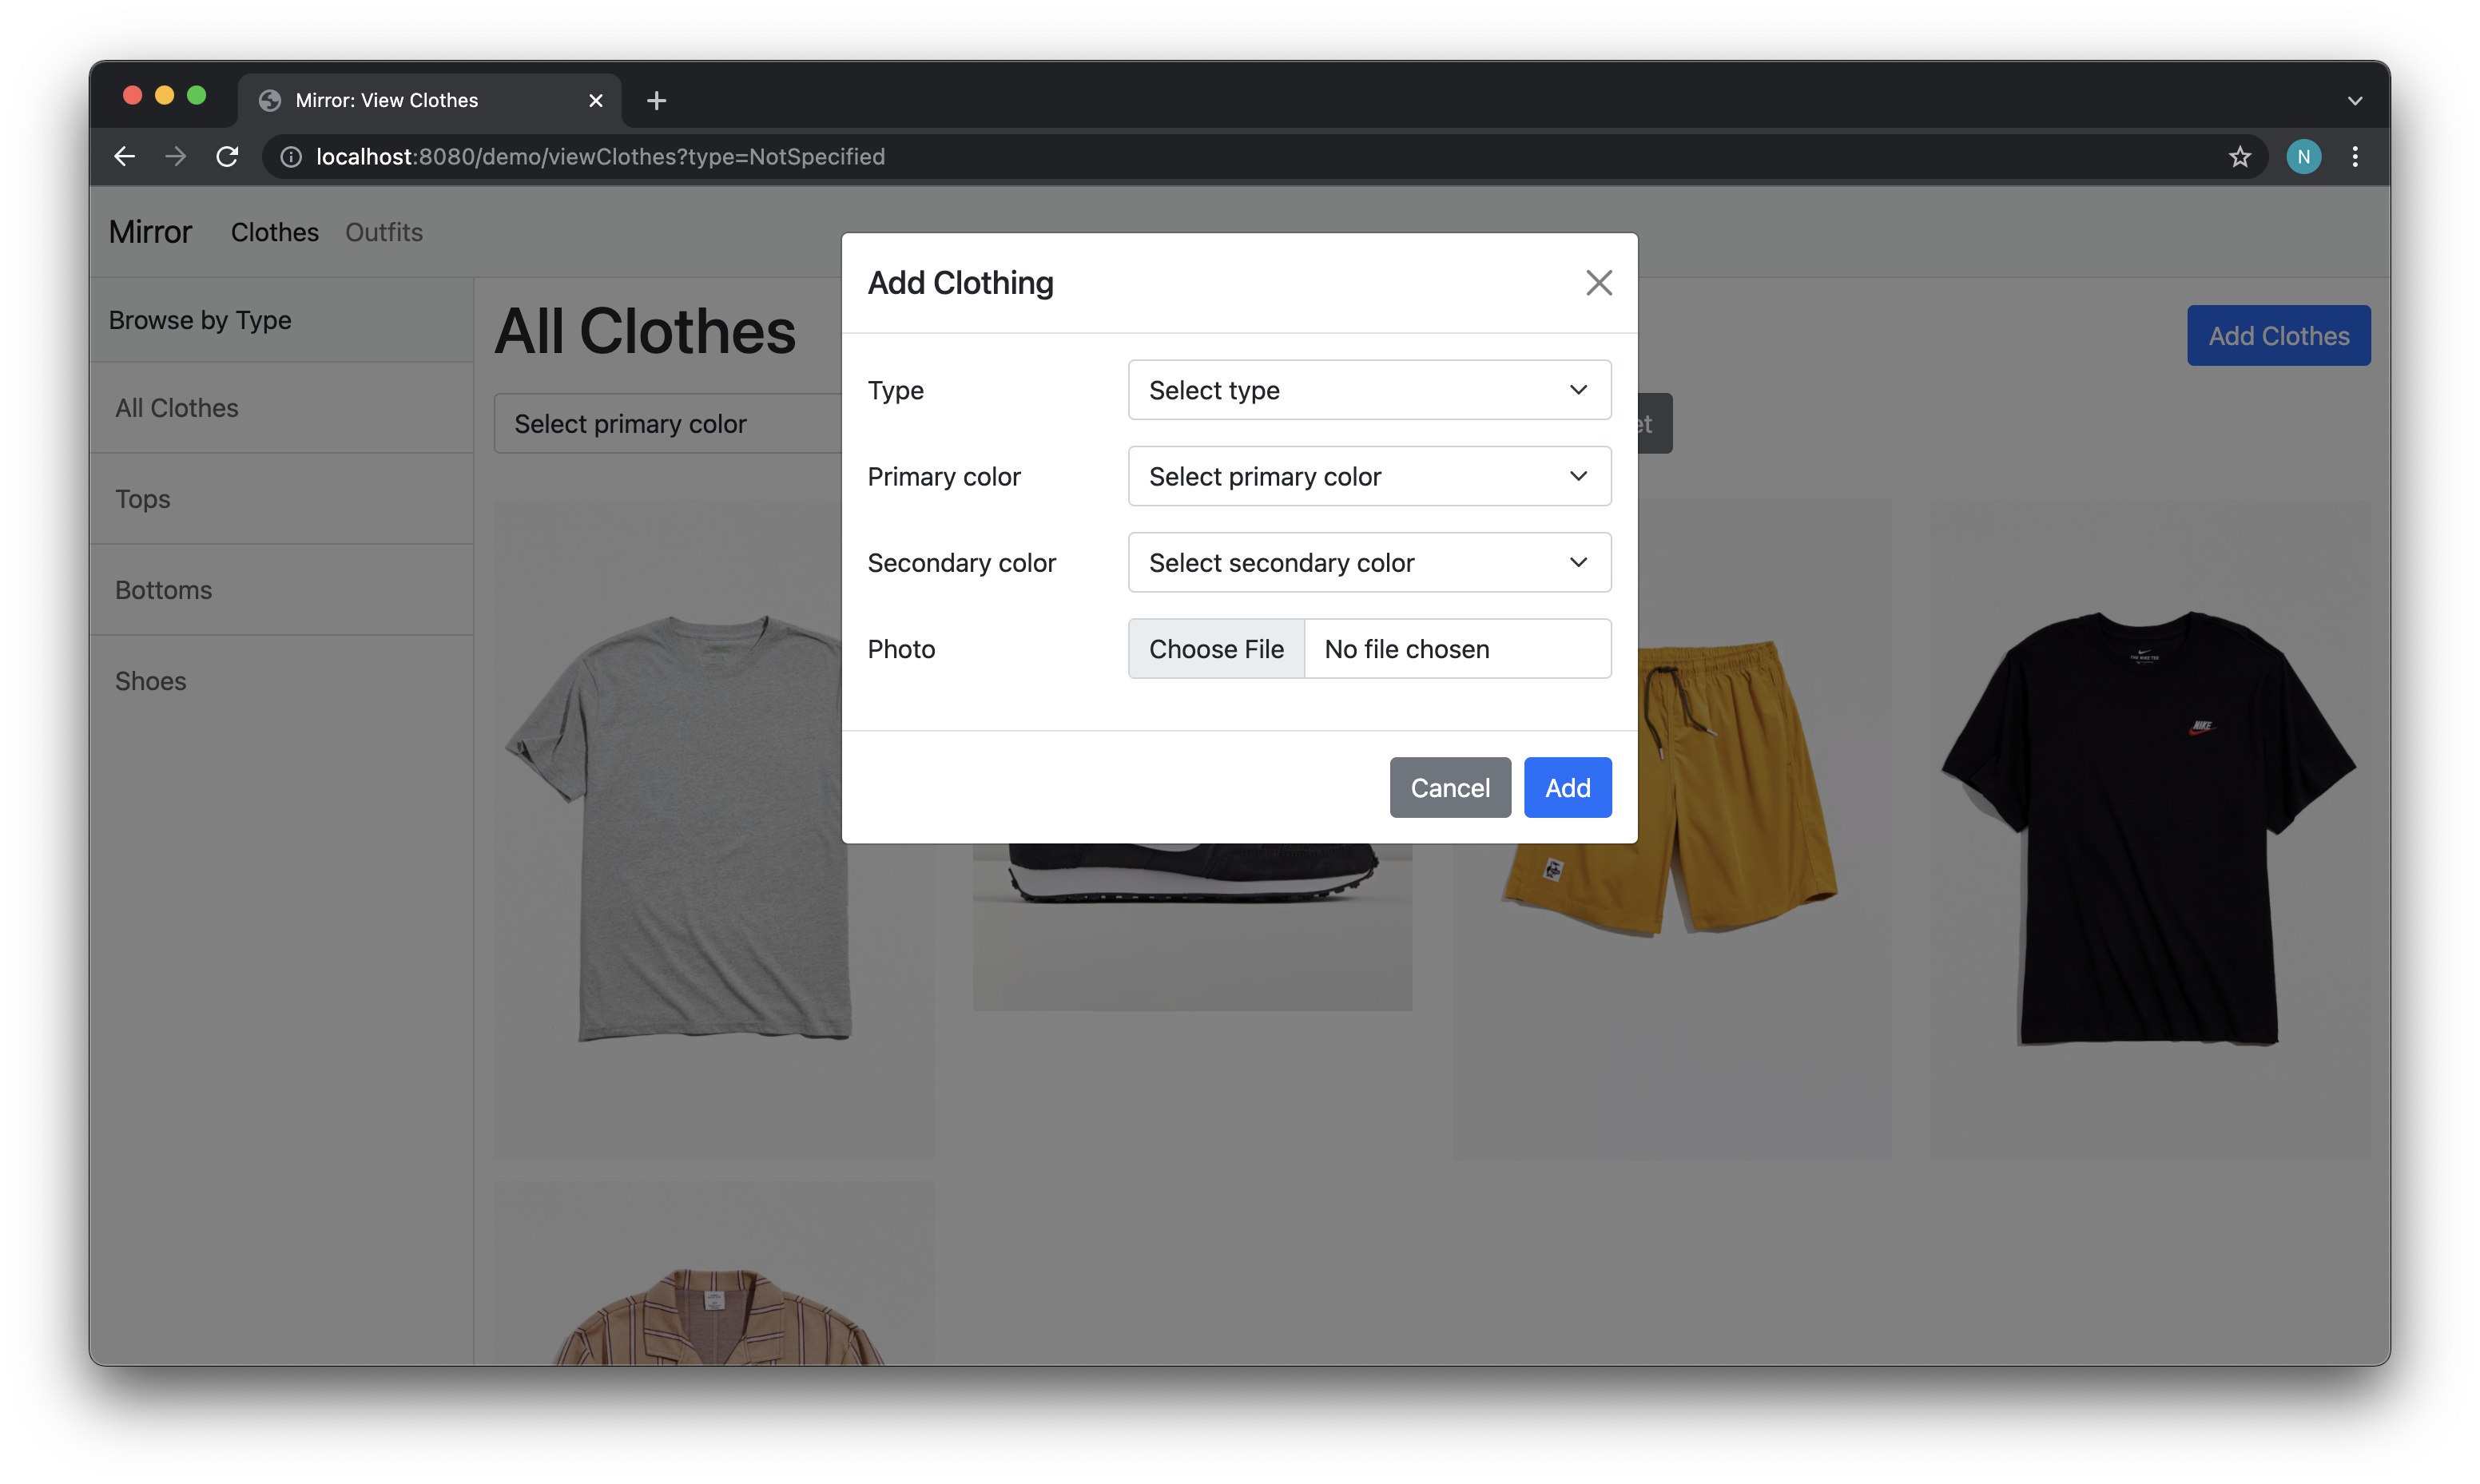Navigate back using browser back arrow

click(x=124, y=156)
